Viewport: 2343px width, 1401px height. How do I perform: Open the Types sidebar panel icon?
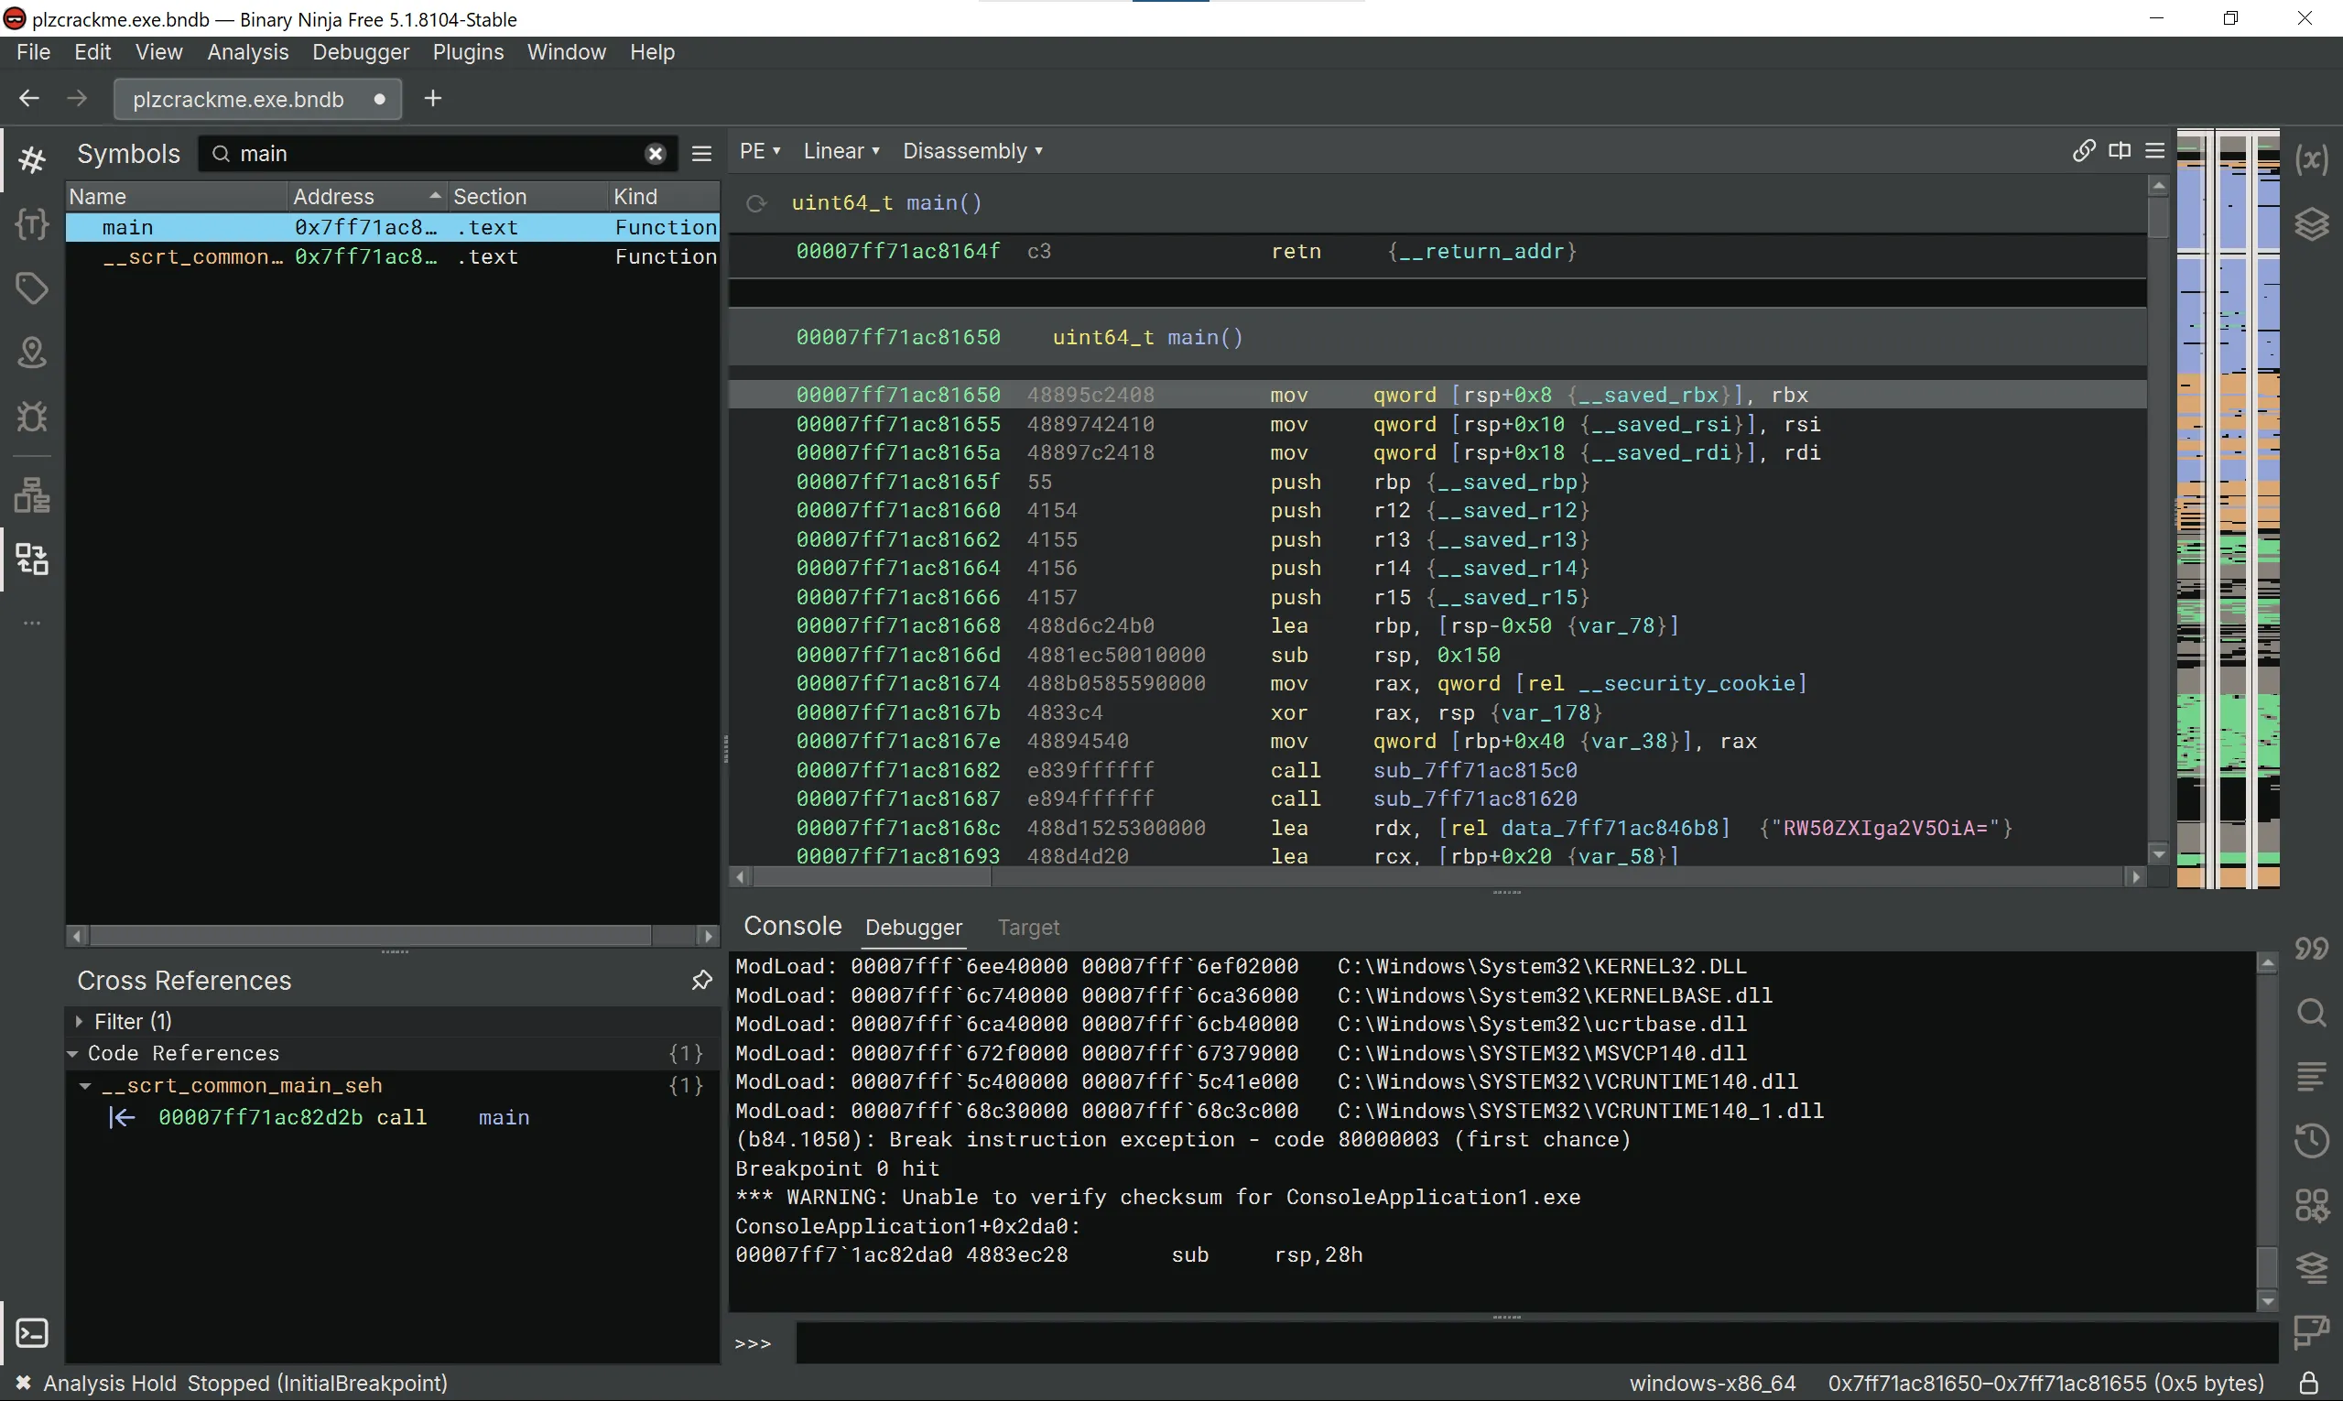pyautogui.click(x=32, y=224)
